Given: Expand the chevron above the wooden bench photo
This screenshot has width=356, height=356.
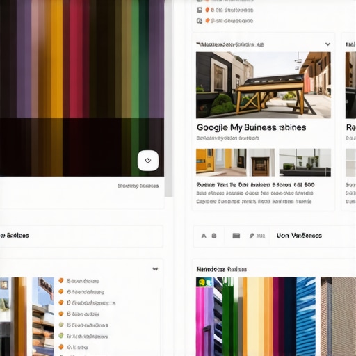Looking at the screenshot, I should click(x=327, y=44).
